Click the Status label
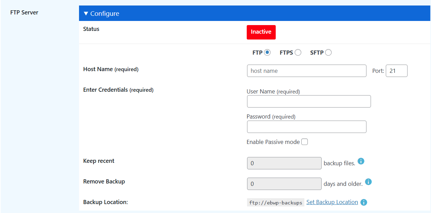Screen dimensions: 431x213 click(x=91, y=29)
